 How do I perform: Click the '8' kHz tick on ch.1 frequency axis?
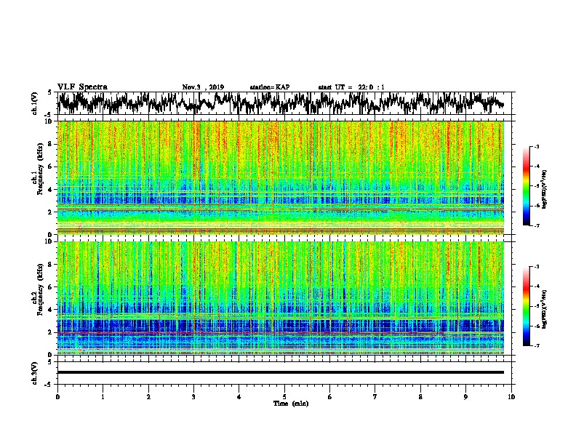tap(51, 144)
